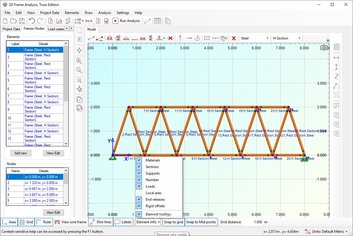Viewport: 353px width, 236px height.
Task: Open the spring support dropdown arrow
Action: click(x=164, y=38)
